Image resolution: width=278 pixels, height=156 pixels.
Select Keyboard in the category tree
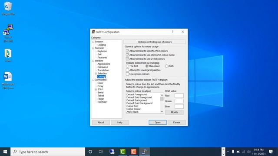[103, 51]
